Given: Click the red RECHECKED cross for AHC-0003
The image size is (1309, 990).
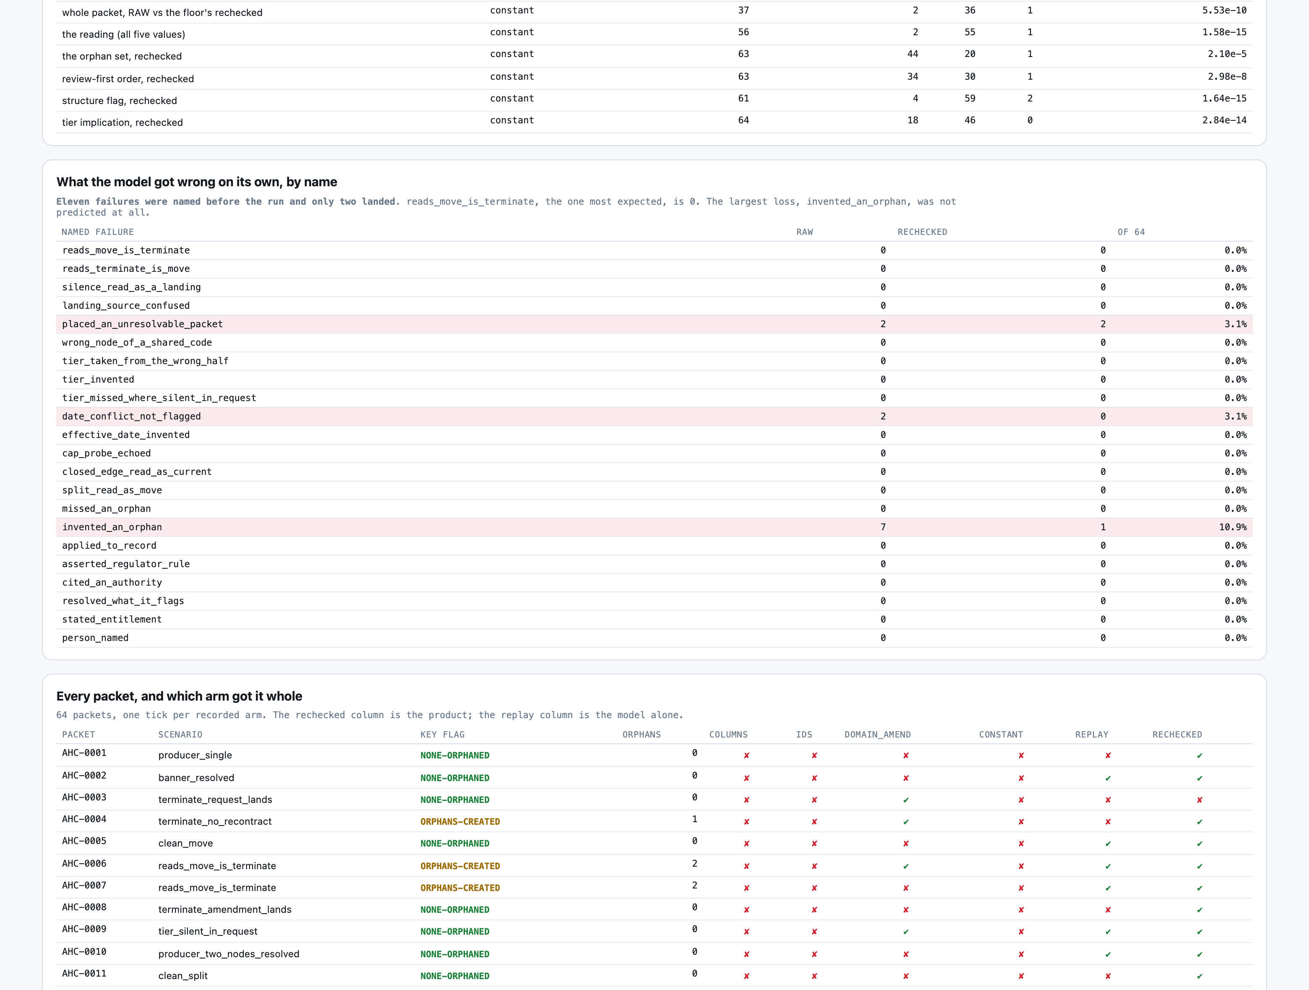Looking at the screenshot, I should click(x=1199, y=800).
